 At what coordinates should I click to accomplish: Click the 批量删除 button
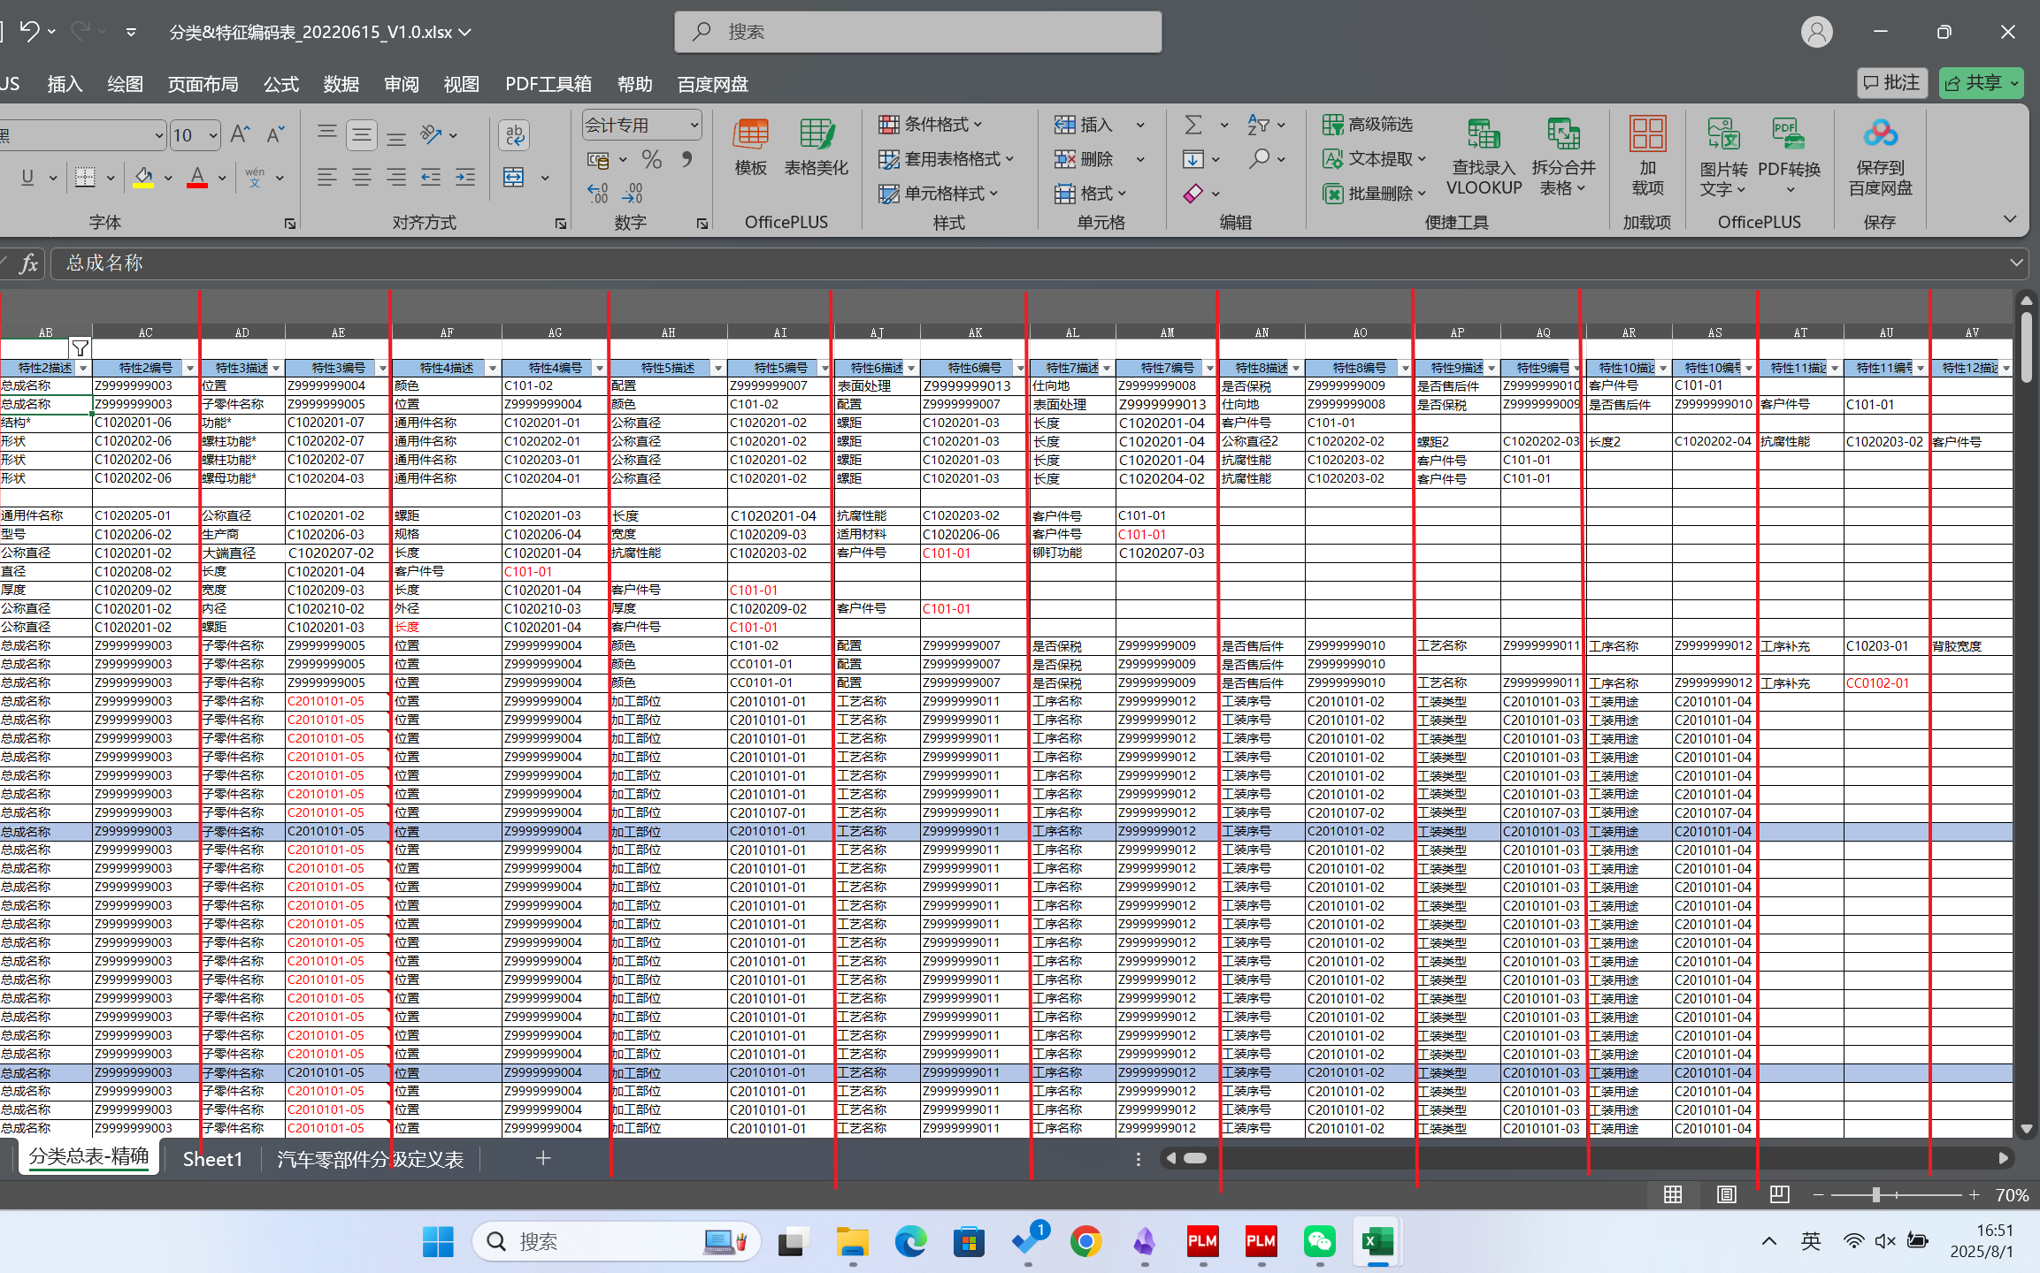1374,193
